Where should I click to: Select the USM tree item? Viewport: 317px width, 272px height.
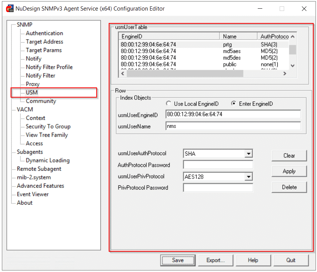click(32, 92)
